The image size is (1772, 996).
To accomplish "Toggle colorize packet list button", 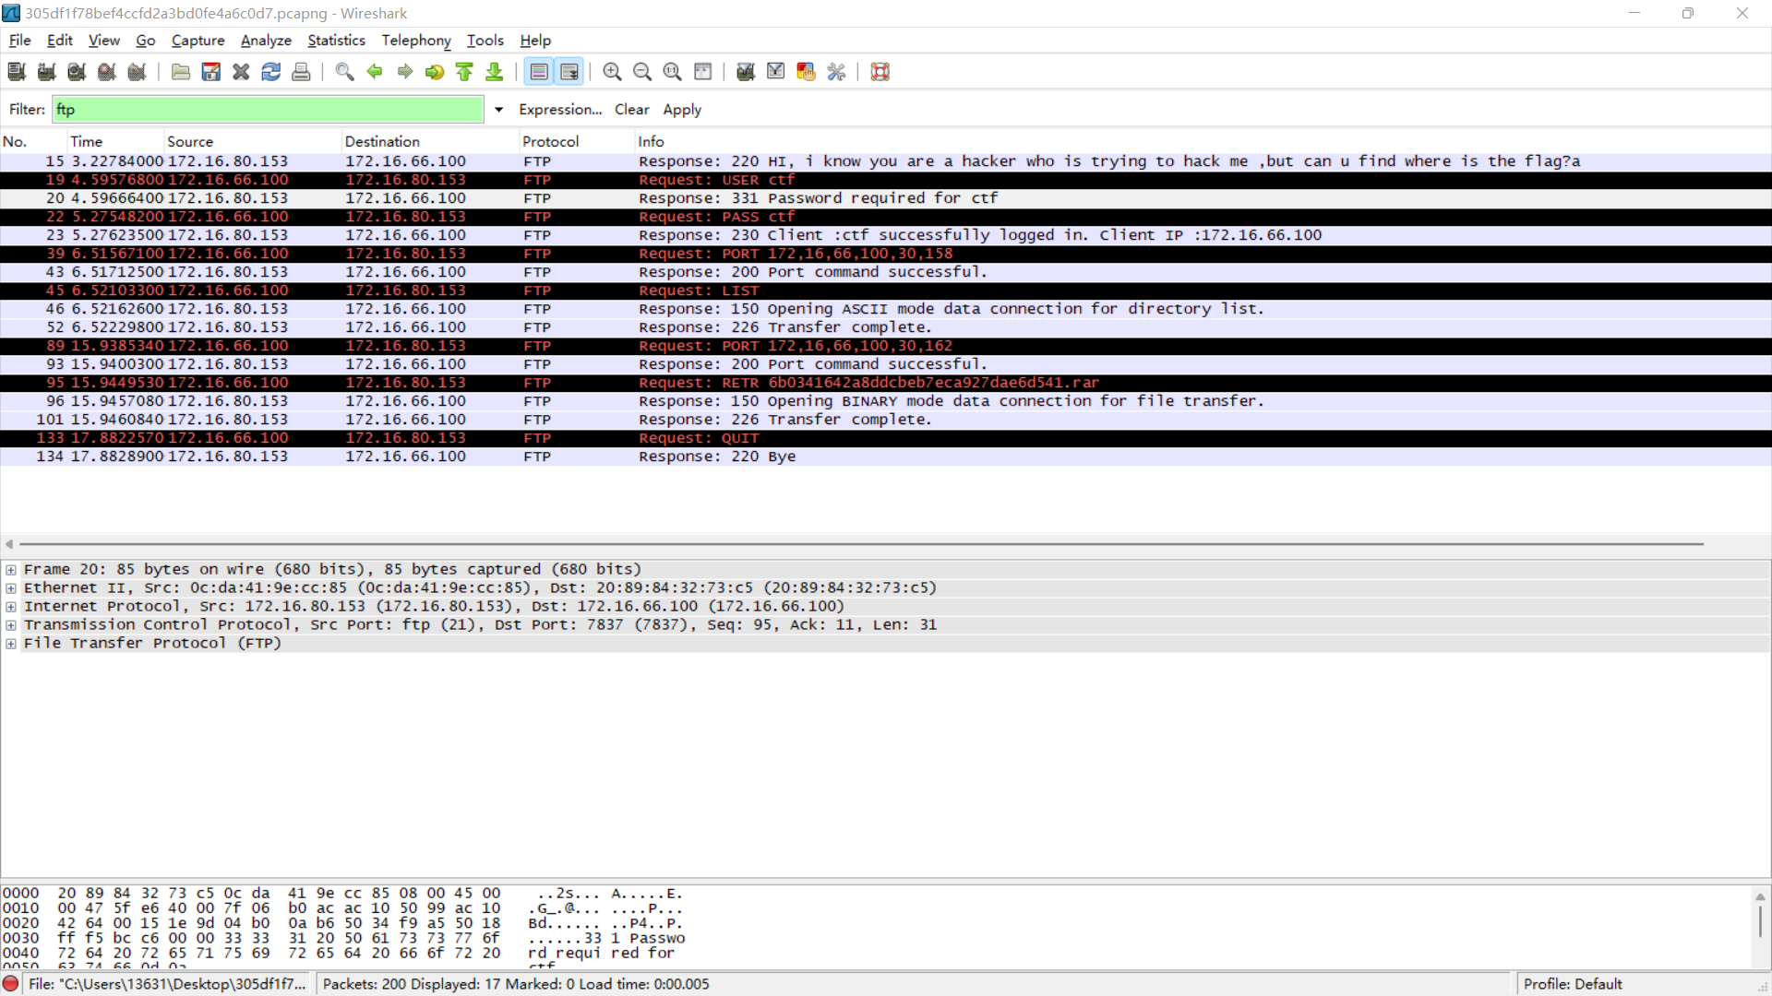I will pyautogui.click(x=539, y=72).
